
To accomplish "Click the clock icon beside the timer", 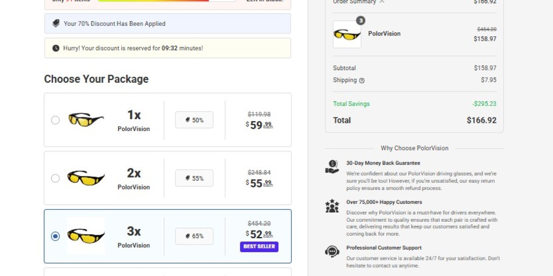I will 56,48.
